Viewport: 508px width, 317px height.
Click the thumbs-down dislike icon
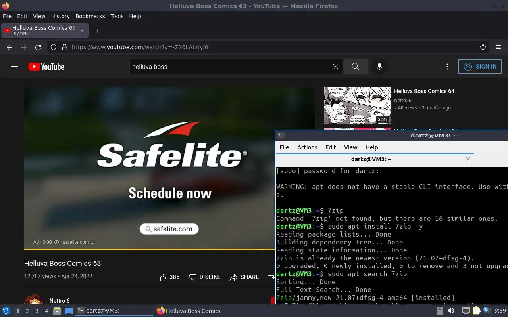point(192,277)
